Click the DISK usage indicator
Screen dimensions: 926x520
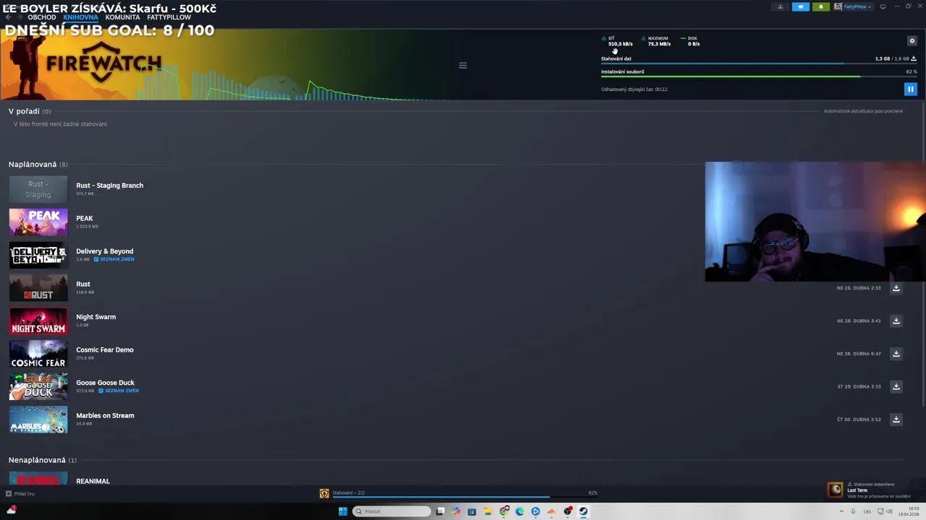click(691, 41)
